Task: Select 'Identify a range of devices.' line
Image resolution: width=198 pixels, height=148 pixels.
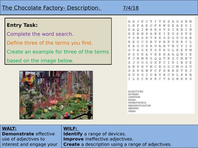Action: (95, 134)
